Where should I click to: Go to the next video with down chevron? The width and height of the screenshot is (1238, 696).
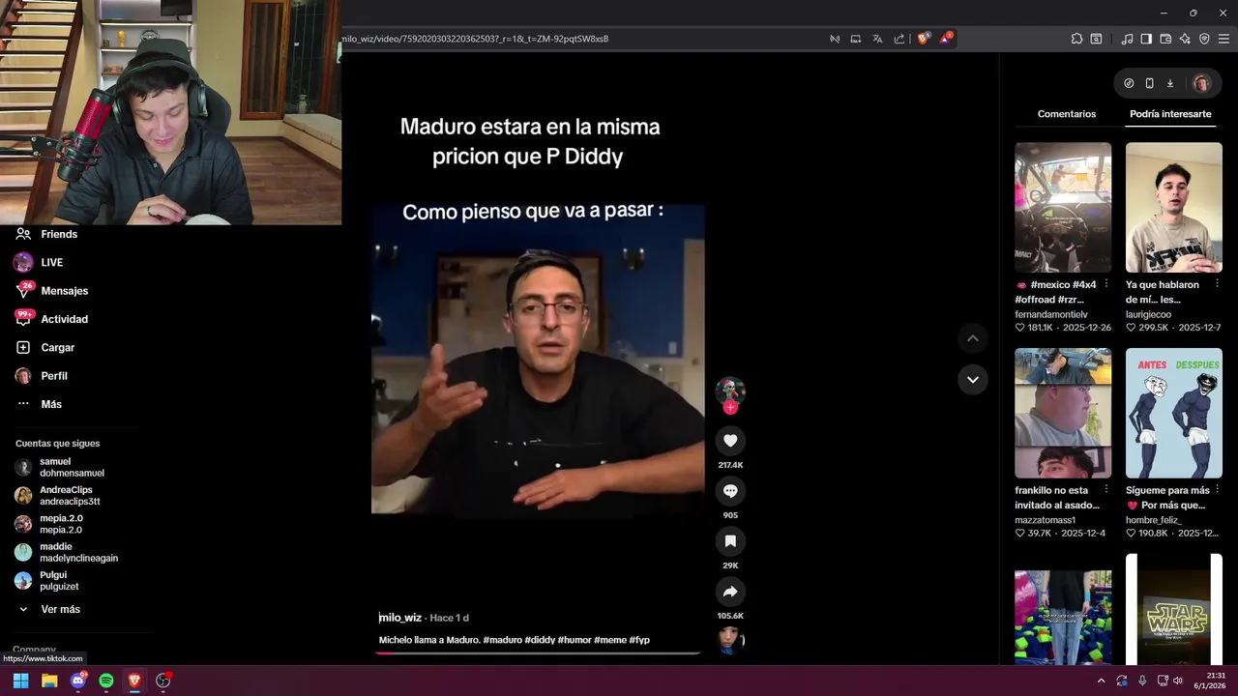(x=972, y=380)
